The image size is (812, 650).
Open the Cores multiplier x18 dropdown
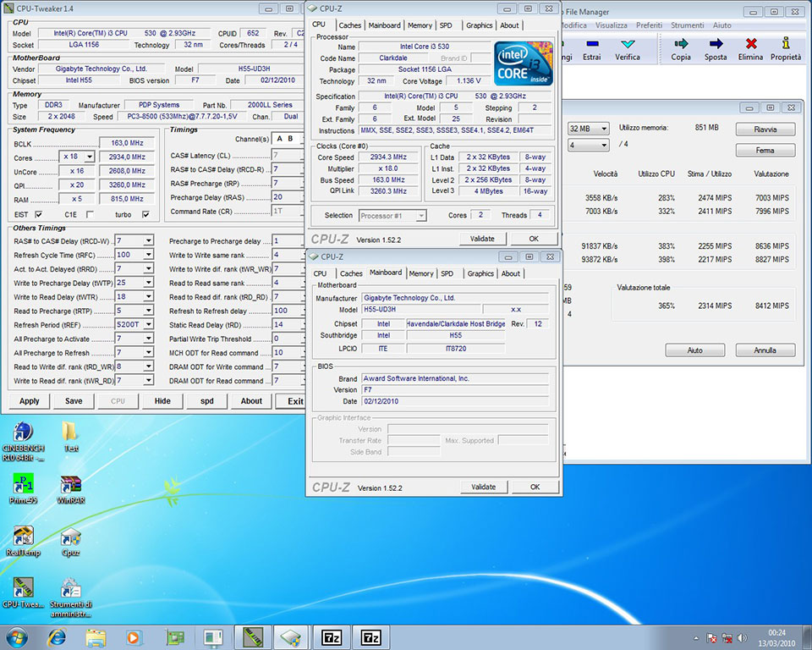coord(90,157)
